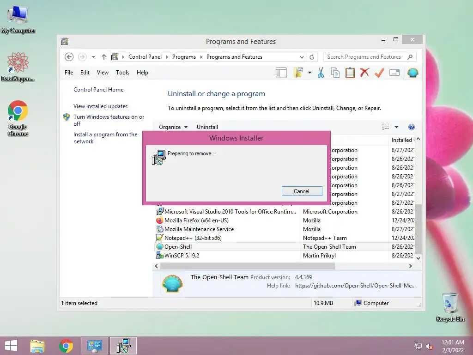
Task: Click The Open-Shell Team publisher cell
Action: point(329,247)
